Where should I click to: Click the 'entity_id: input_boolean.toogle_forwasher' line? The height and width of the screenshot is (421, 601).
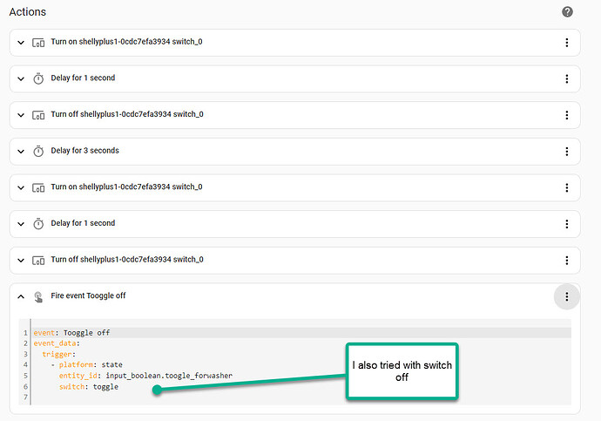pyautogui.click(x=145, y=376)
